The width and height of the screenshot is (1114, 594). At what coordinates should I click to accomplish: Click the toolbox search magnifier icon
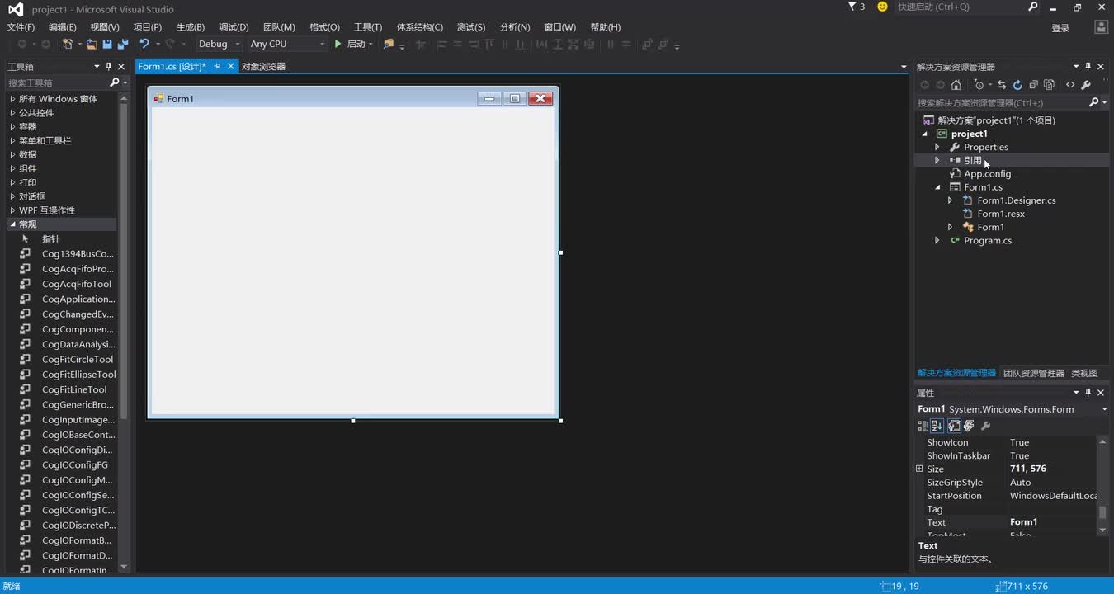click(115, 82)
